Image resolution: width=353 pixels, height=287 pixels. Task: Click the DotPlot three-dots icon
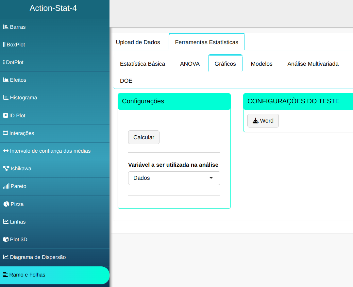[4, 62]
